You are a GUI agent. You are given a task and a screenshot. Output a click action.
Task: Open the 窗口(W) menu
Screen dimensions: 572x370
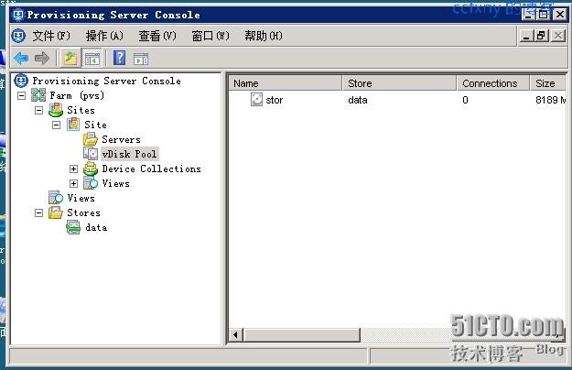click(210, 36)
